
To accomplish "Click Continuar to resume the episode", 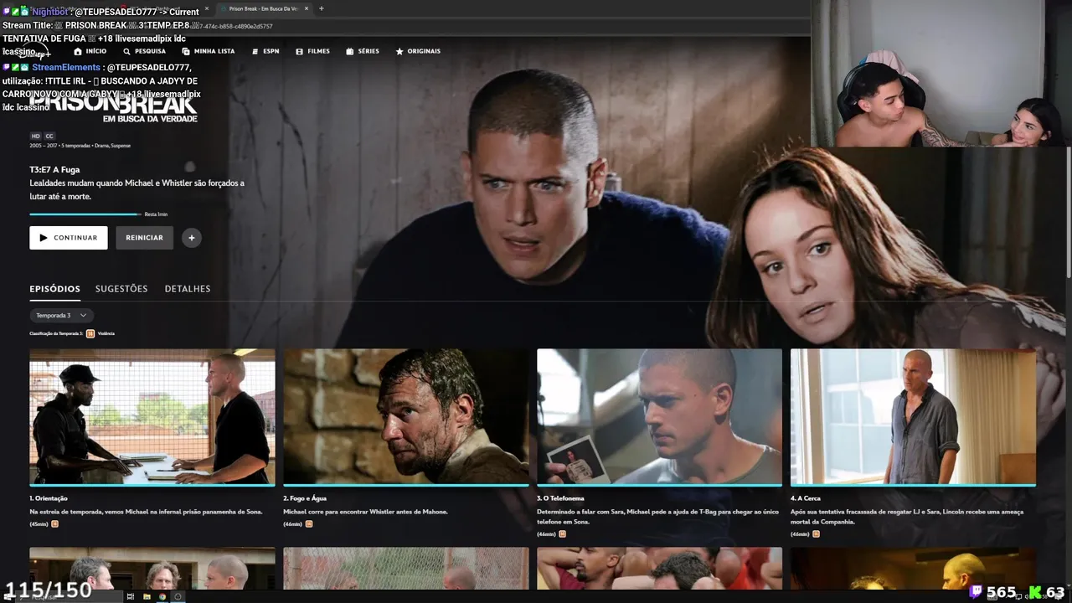I will 69,238.
